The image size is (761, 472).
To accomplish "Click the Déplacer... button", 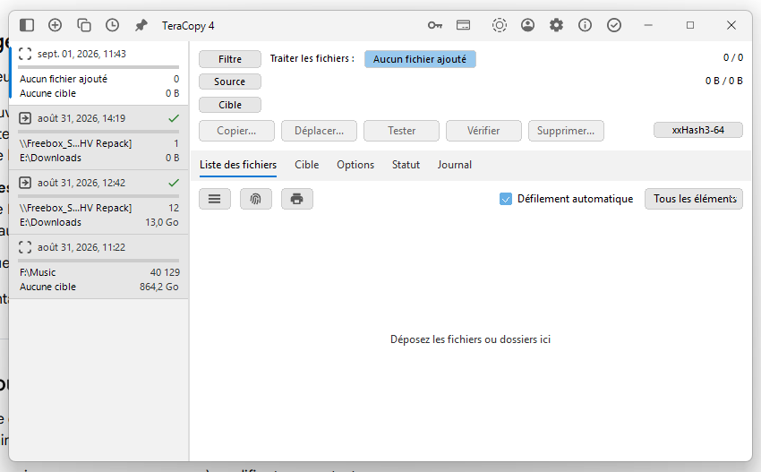I will 319,131.
